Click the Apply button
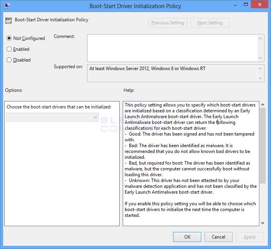The width and height of the screenshot is (271, 249). click(249, 237)
